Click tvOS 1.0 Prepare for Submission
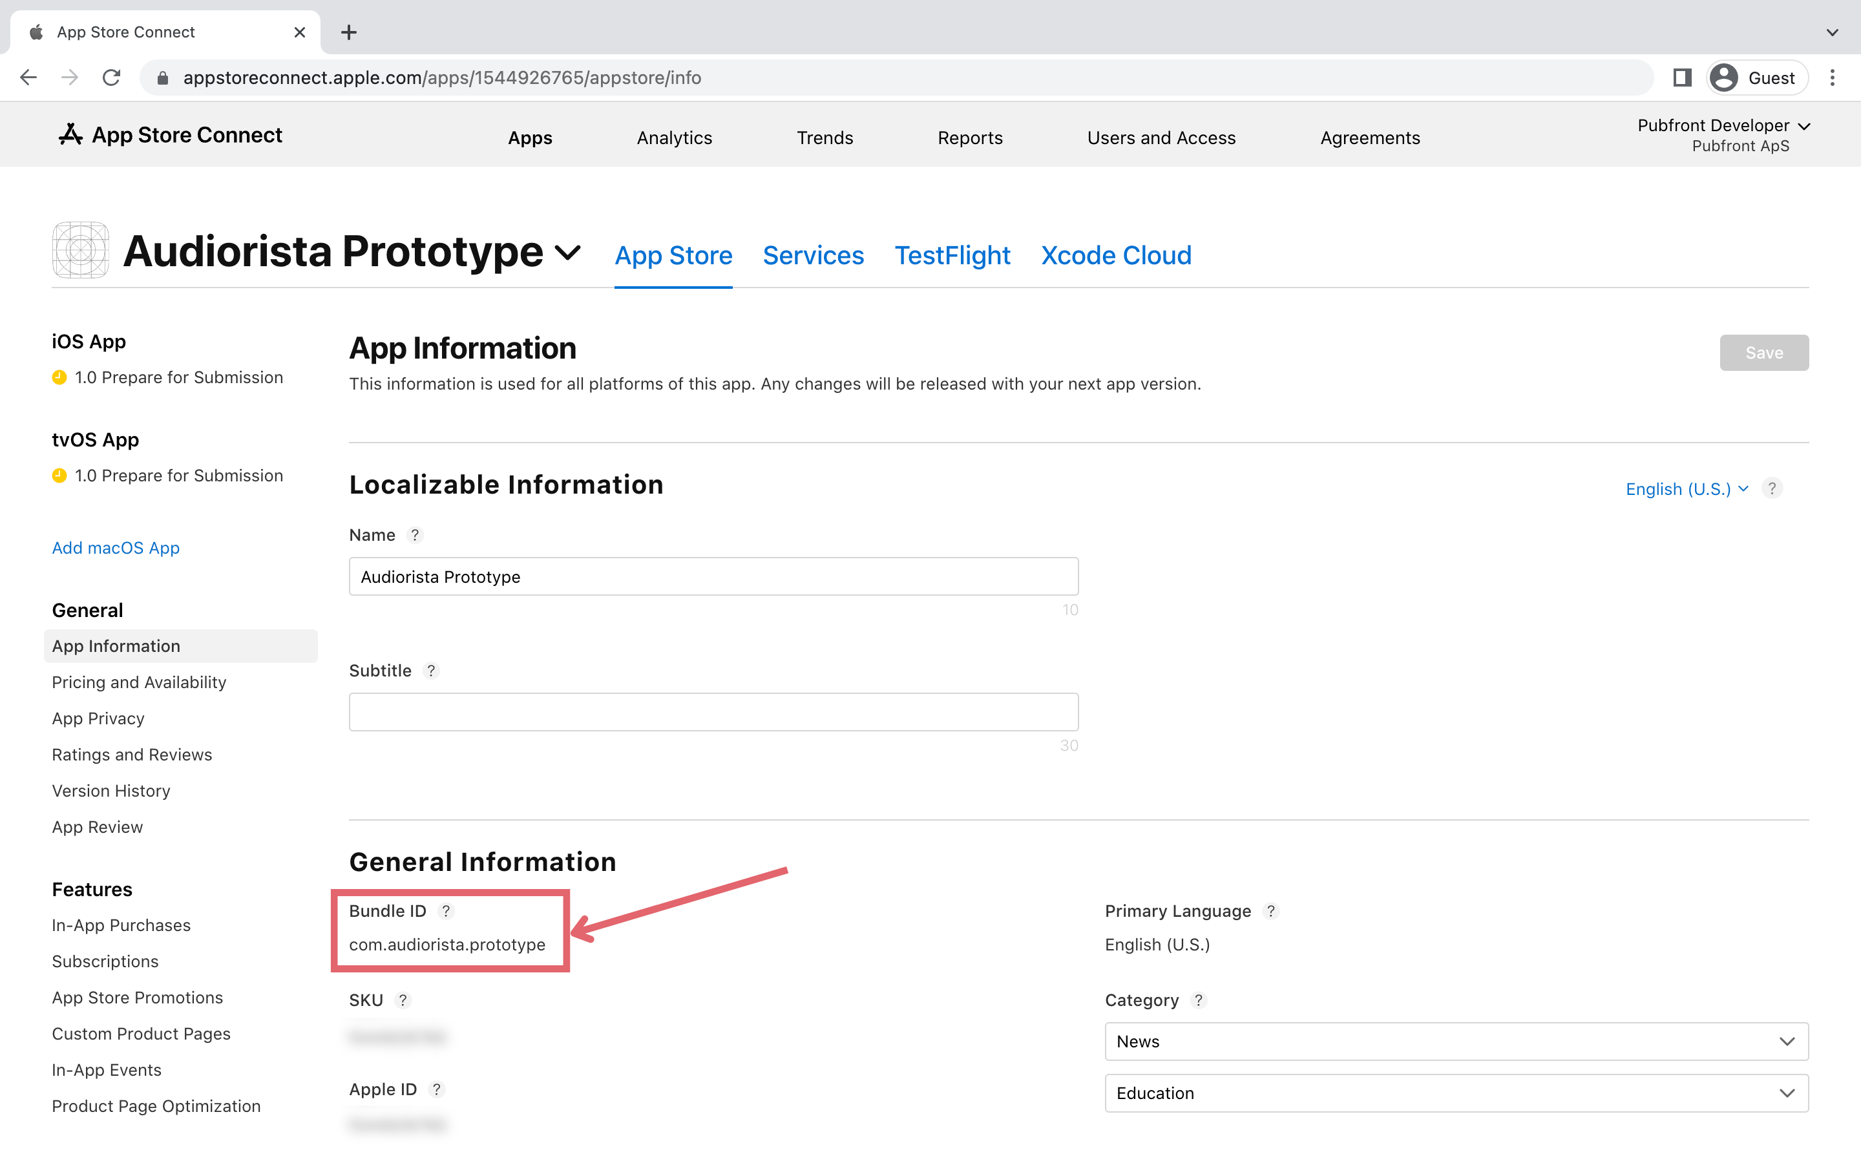1861x1163 pixels. point(167,476)
